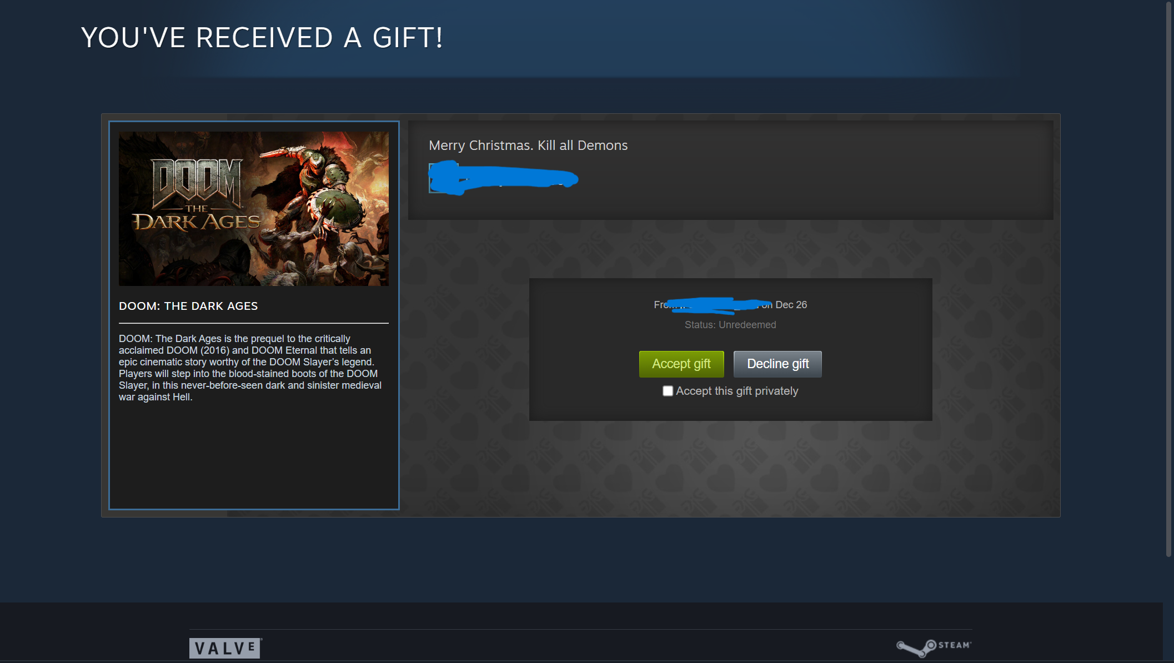
Task: Click the 'Merry Christmas. Kill all Demons' message
Action: tap(528, 145)
